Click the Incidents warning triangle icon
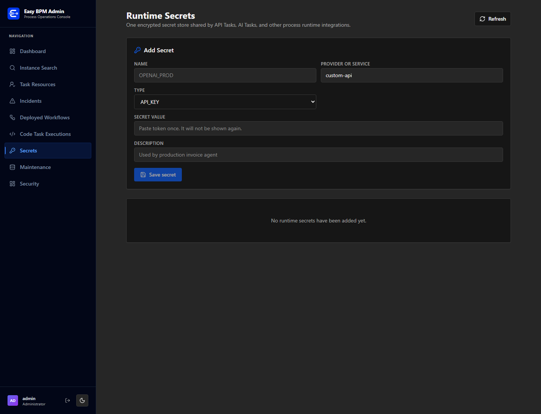Image resolution: width=541 pixels, height=414 pixels. click(12, 101)
